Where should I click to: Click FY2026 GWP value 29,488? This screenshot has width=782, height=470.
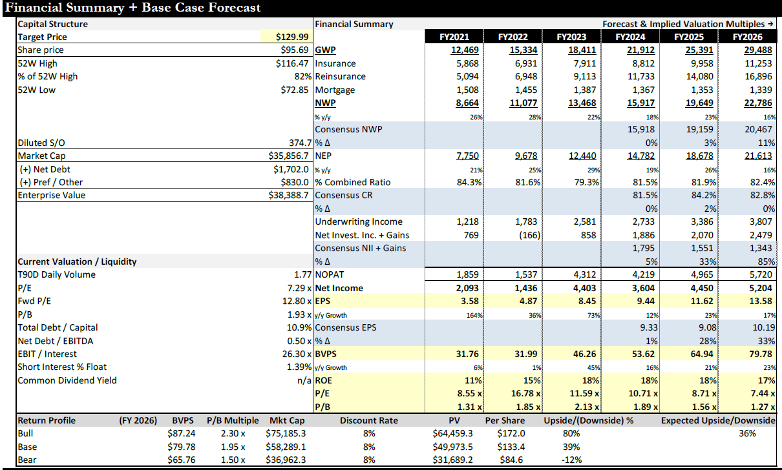pyautogui.click(x=763, y=50)
